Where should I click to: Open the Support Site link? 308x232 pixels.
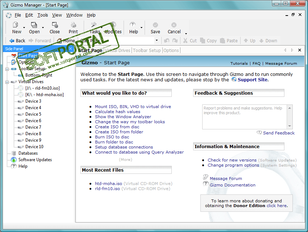pyautogui.click(x=253, y=80)
